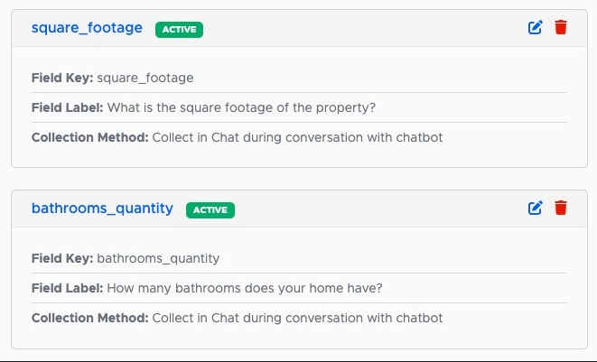Click the ACTIVE badge beside bathrooms_quantity

pos(210,210)
